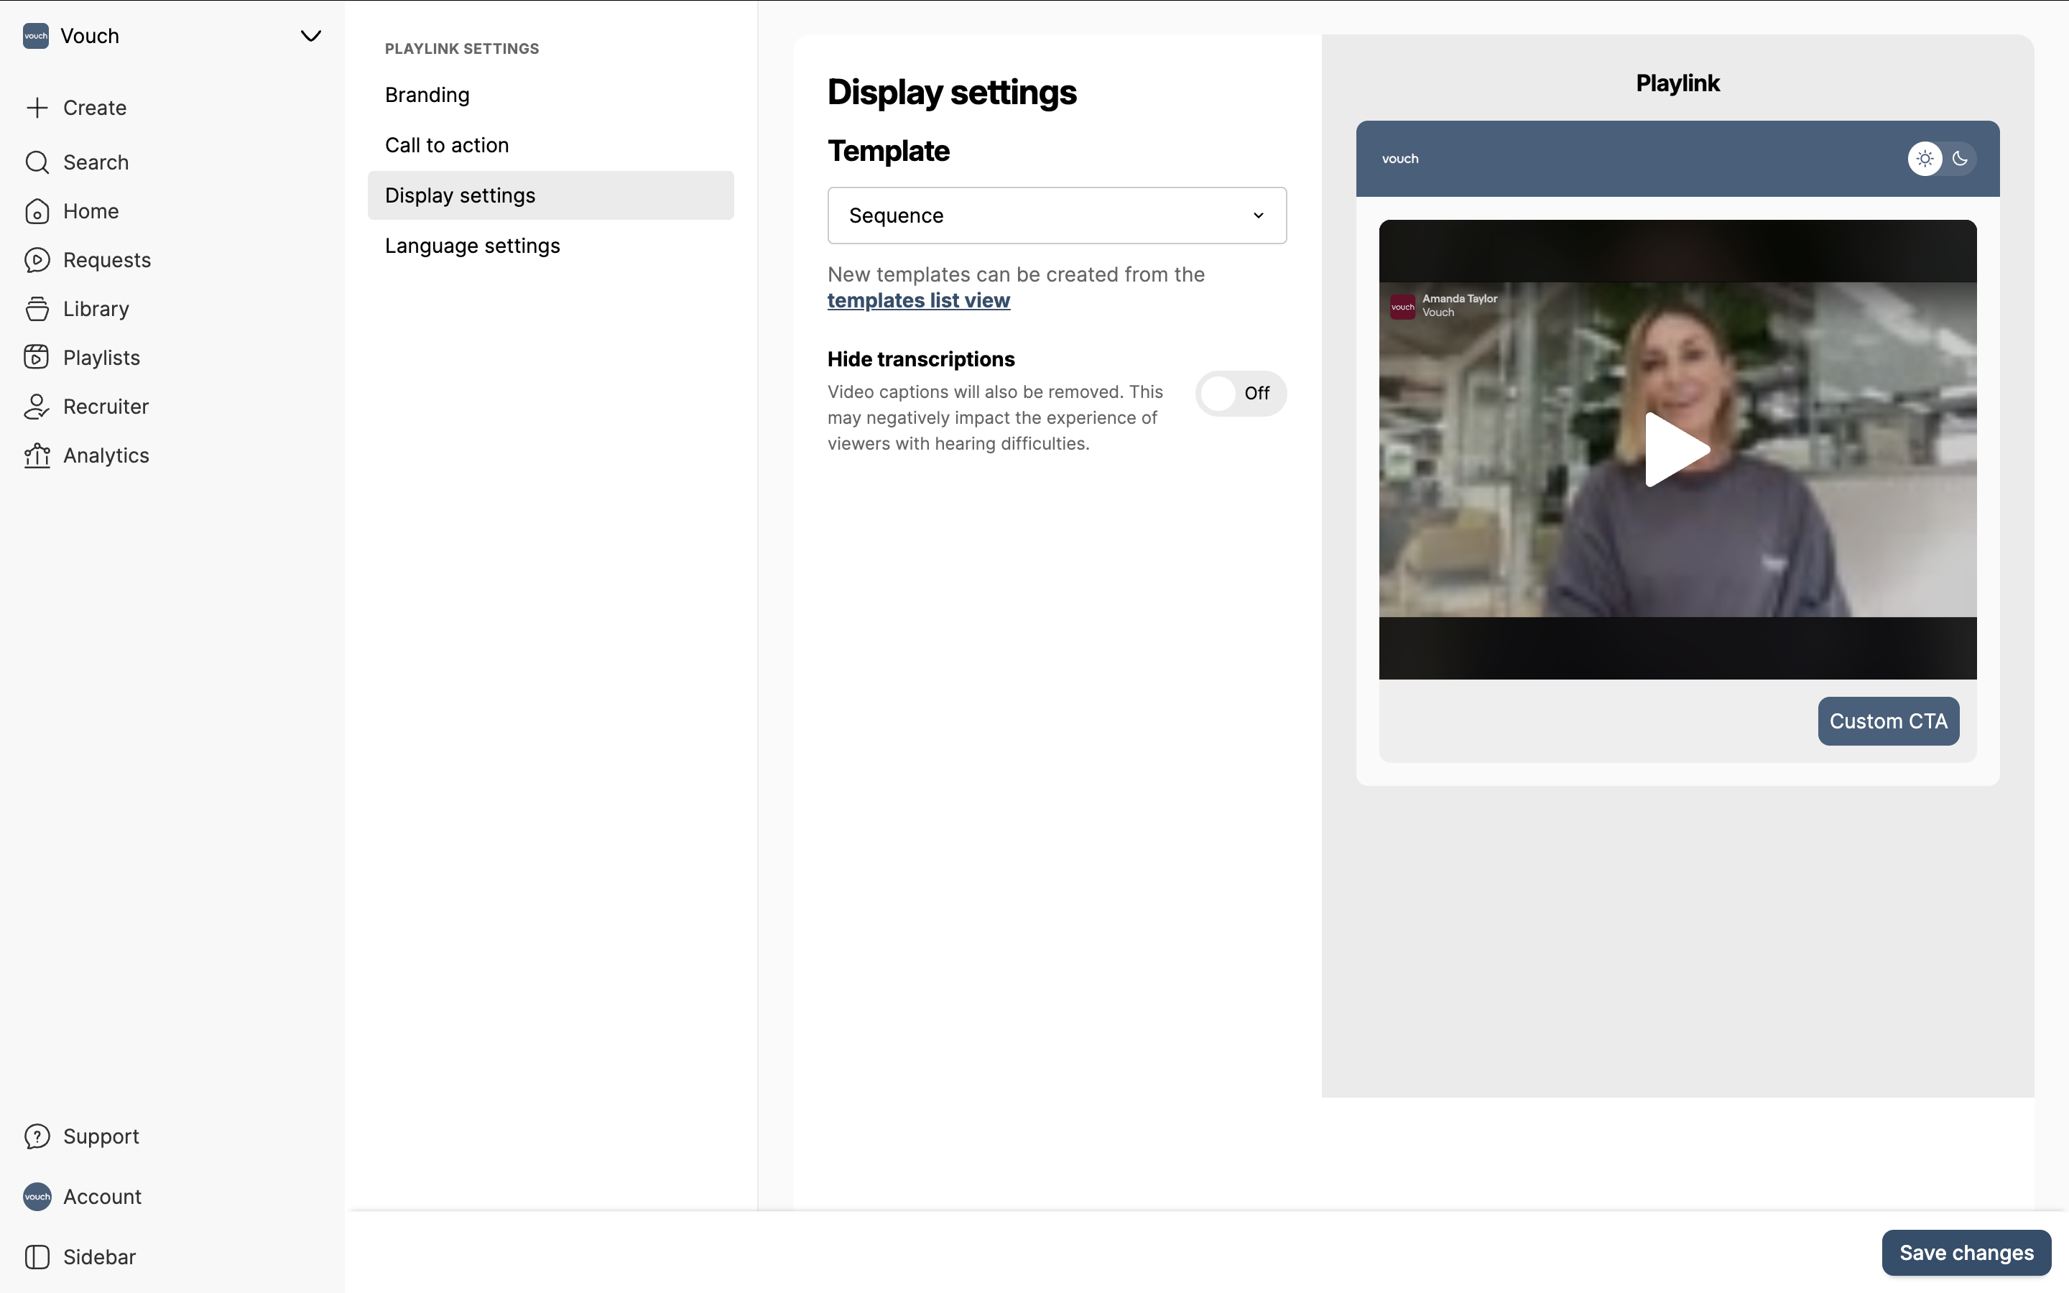Click the Account avatar icon
2069x1293 pixels.
click(x=37, y=1196)
